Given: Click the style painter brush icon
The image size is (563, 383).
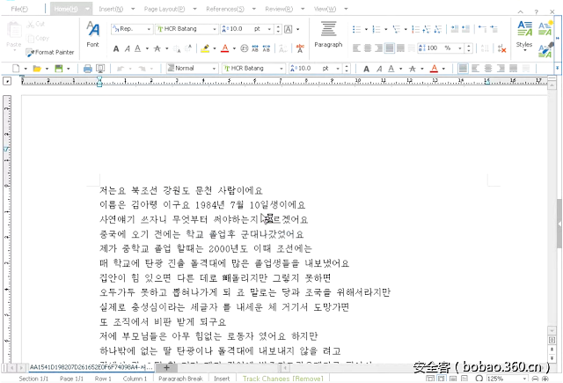Looking at the screenshot, I should (x=545, y=51).
